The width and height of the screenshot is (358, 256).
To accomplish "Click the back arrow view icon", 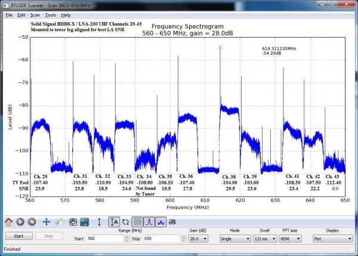I will click(x=20, y=222).
